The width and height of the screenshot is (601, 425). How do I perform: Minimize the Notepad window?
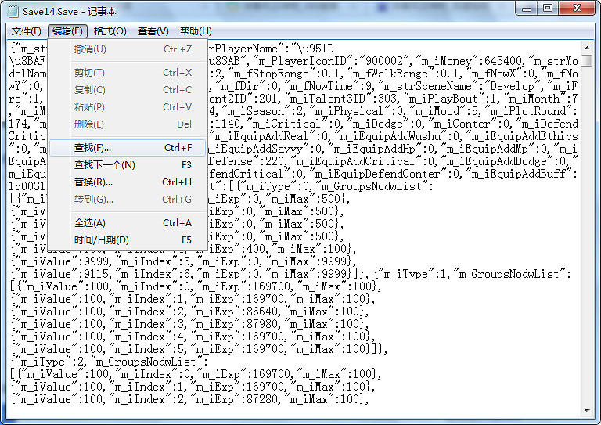click(527, 9)
